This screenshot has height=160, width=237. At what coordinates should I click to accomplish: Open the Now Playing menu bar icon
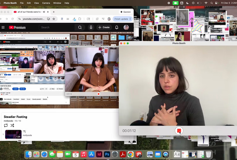point(193,3)
